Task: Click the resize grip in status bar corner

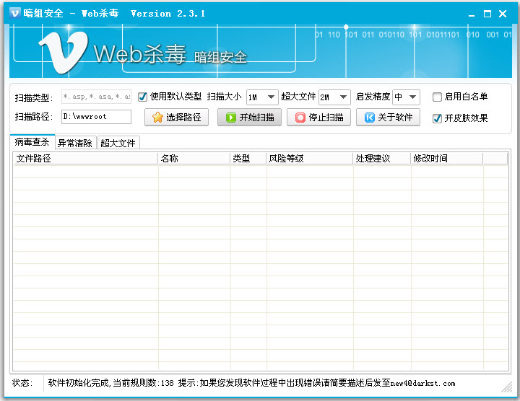Action: (507, 387)
